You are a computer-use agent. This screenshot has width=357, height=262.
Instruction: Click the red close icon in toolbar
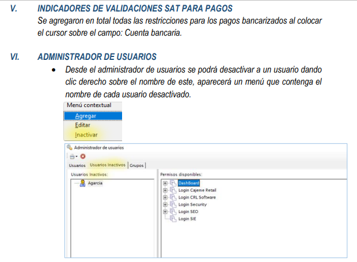[x=83, y=157]
